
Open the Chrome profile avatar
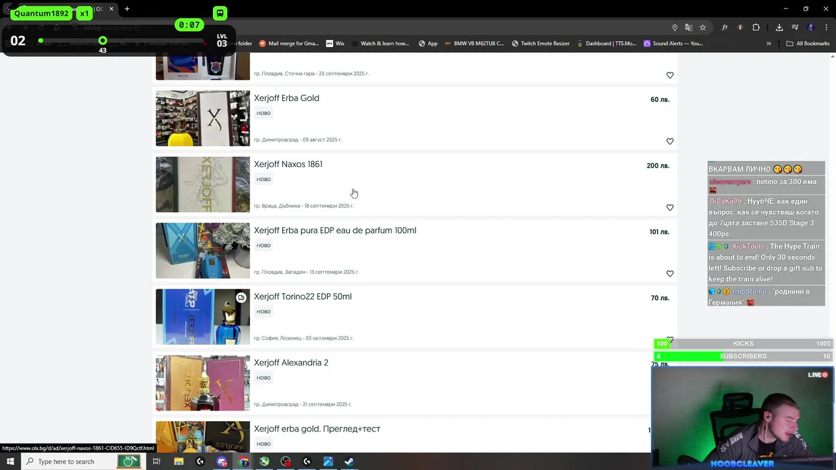[811, 27]
